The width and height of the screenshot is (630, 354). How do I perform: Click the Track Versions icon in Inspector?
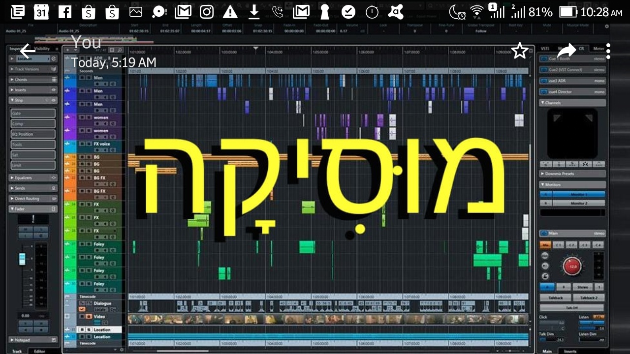click(54, 69)
